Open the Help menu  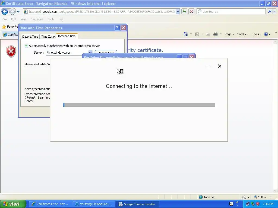[61, 19]
